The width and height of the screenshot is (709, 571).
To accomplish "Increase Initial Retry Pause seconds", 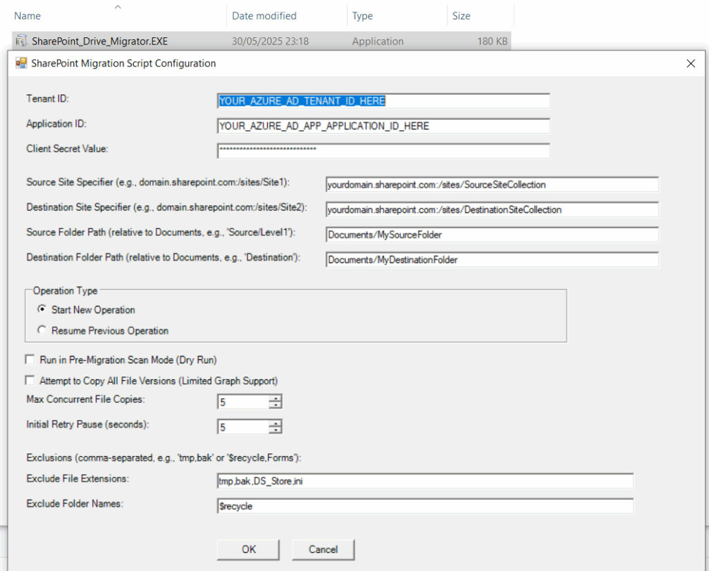I will coord(276,423).
